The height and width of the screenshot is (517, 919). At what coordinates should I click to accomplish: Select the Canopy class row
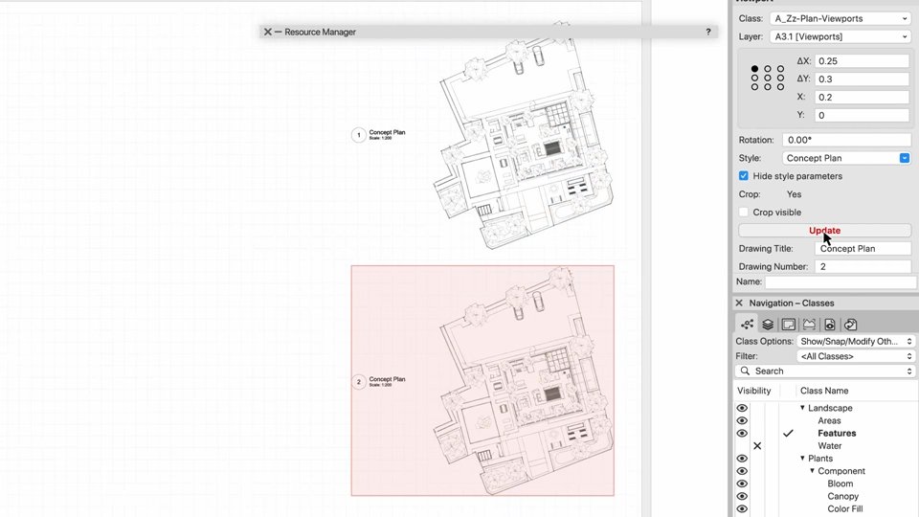(842, 497)
